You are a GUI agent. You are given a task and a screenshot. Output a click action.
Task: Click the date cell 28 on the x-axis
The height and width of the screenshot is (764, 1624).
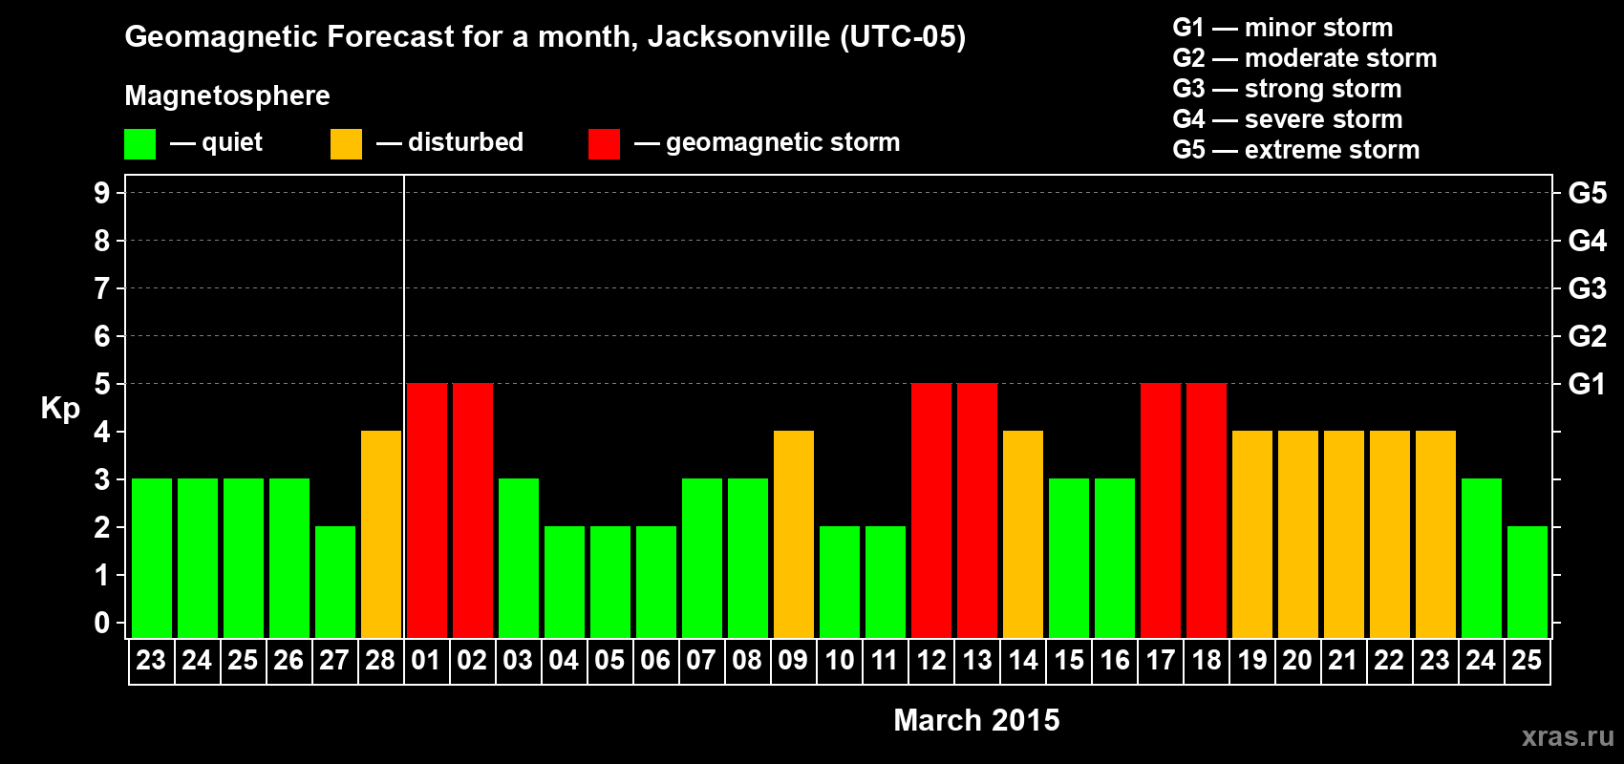click(380, 661)
